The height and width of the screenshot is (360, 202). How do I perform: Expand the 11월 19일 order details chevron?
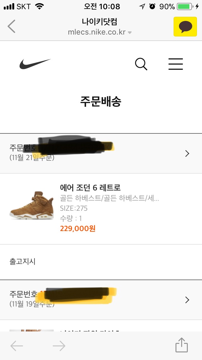coord(187,300)
